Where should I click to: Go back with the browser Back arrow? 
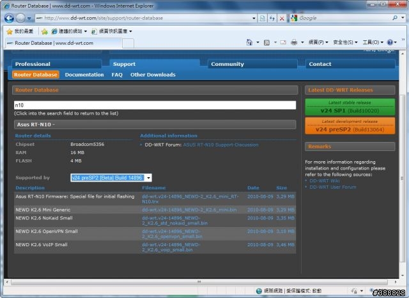click(9, 18)
